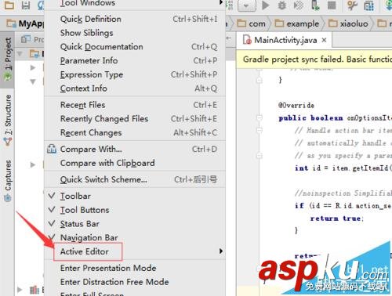Select Recently Changed Files menu item

point(135,119)
